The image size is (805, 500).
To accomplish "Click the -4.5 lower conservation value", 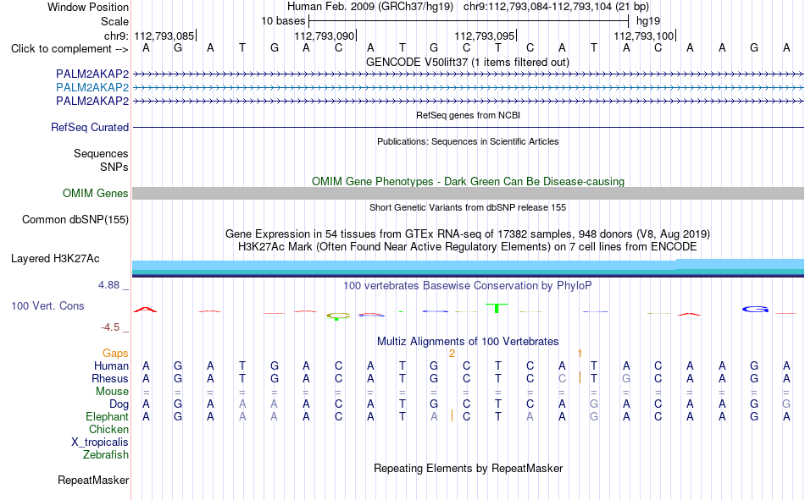I will [110, 327].
